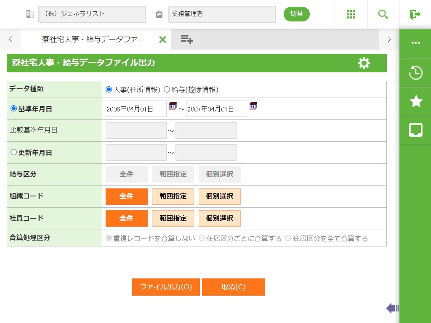
Task: Click the favorites star icon
Action: (x=415, y=101)
